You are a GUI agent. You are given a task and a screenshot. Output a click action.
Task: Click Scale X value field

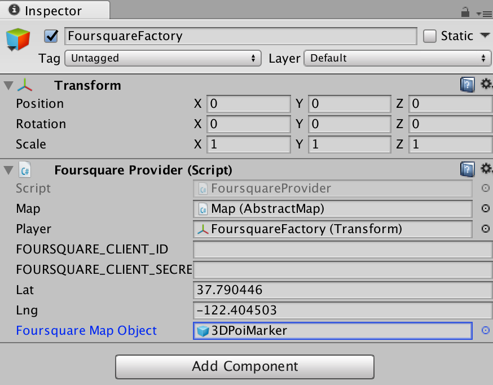click(x=248, y=145)
